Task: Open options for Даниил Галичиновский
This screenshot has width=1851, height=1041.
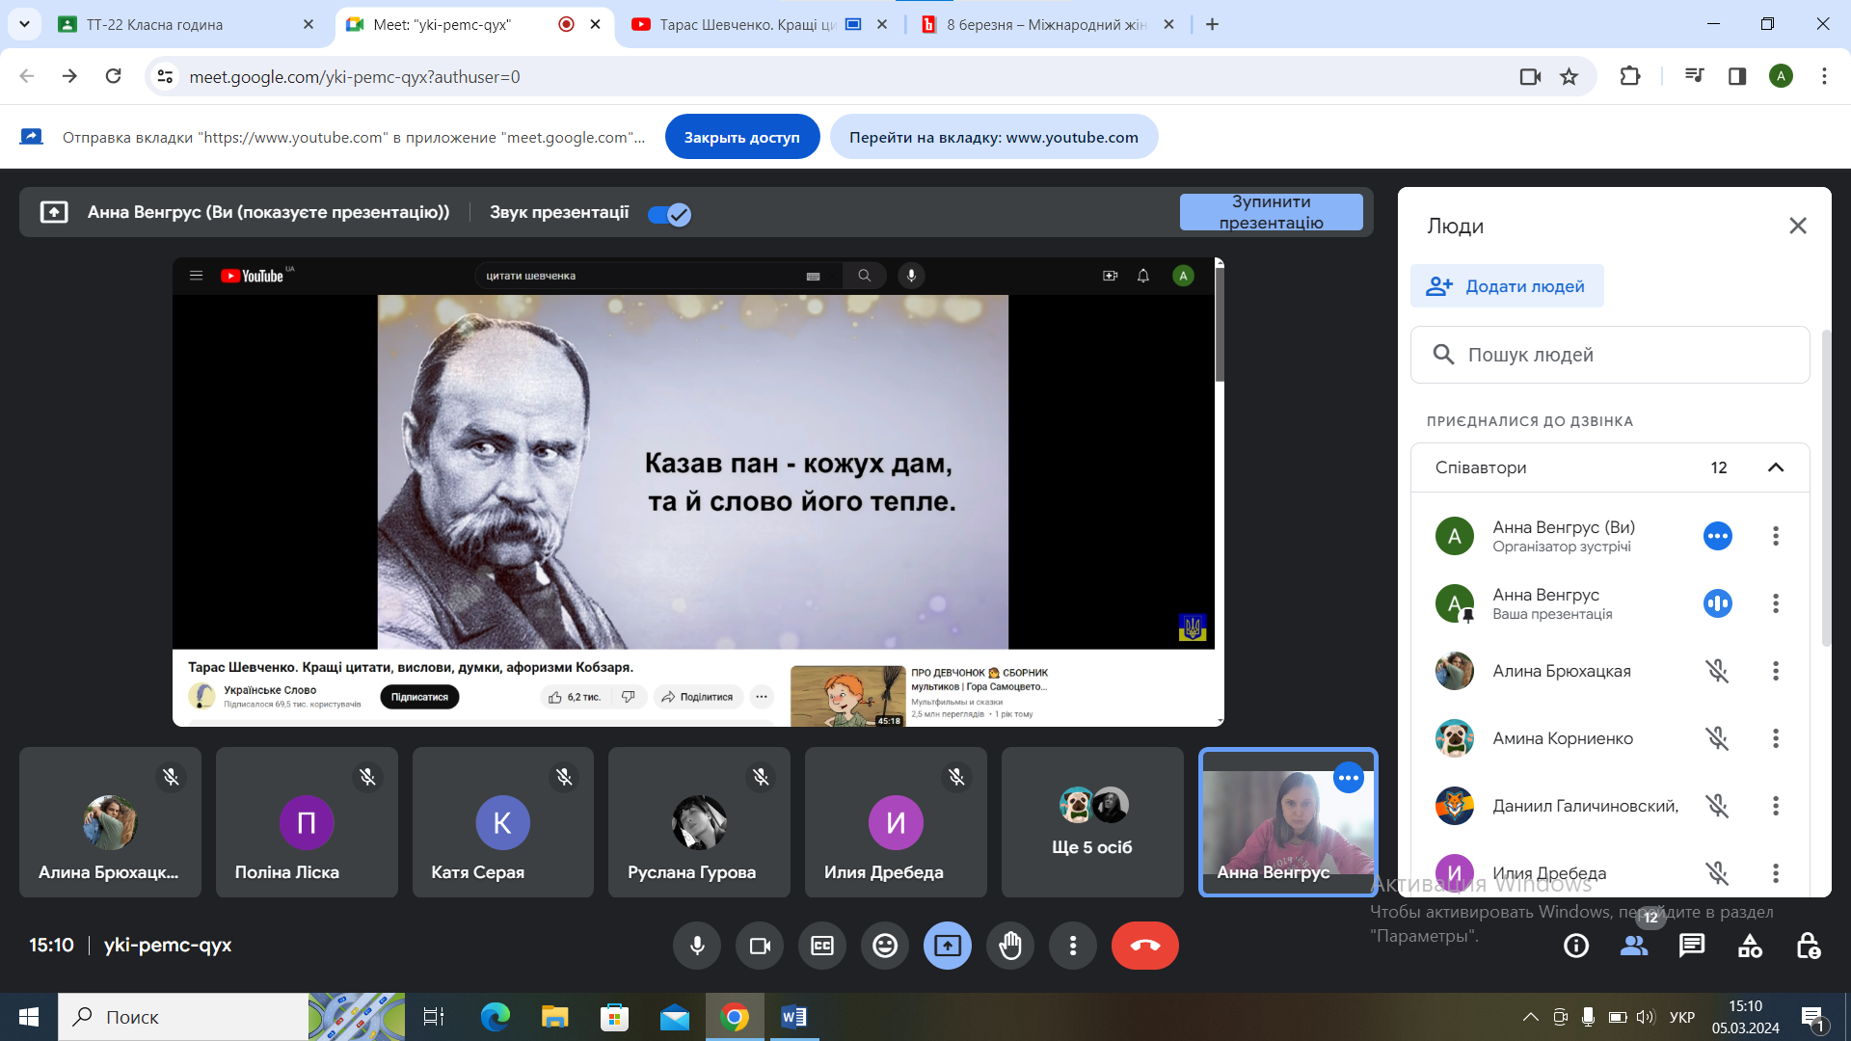Action: (1776, 806)
